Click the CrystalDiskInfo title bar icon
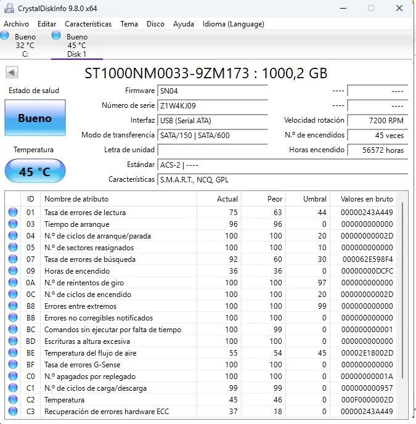The height and width of the screenshot is (424, 416). (x=9, y=9)
